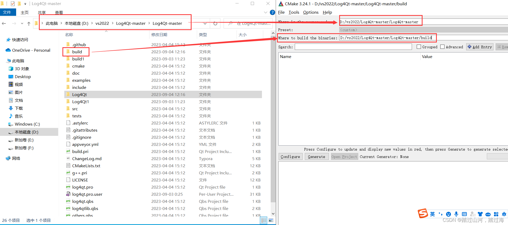Click the Downloads arrow icon in sidebar
Viewport: 508px width, 225px height.
click(x=11, y=108)
